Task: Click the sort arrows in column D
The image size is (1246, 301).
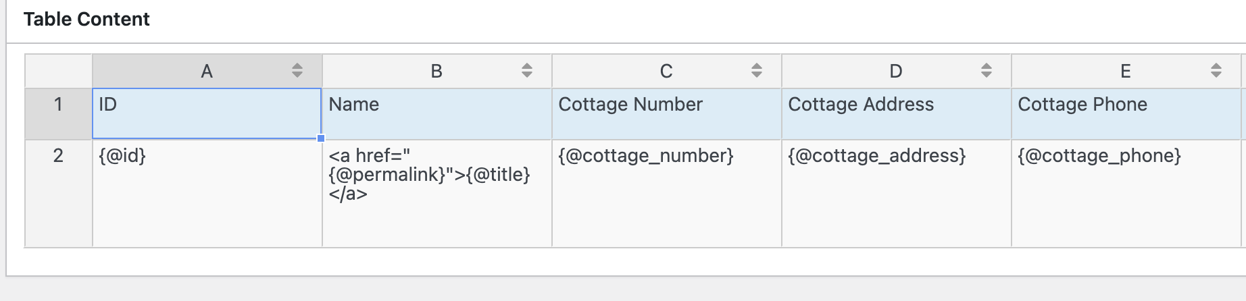Action: point(987,70)
